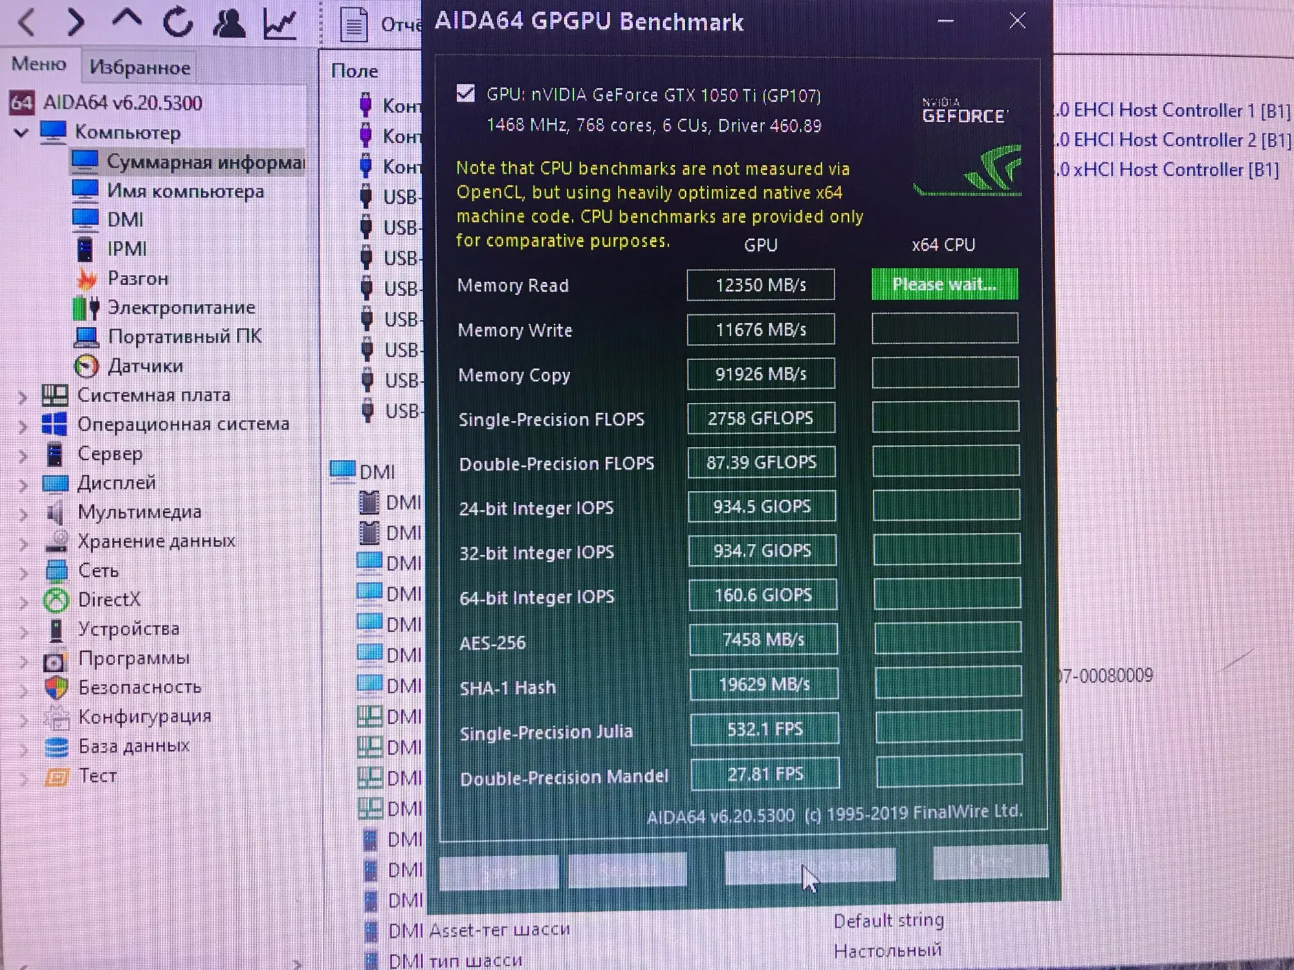Select Датчики sensors item in tree
This screenshot has height=970, width=1294.
point(145,366)
